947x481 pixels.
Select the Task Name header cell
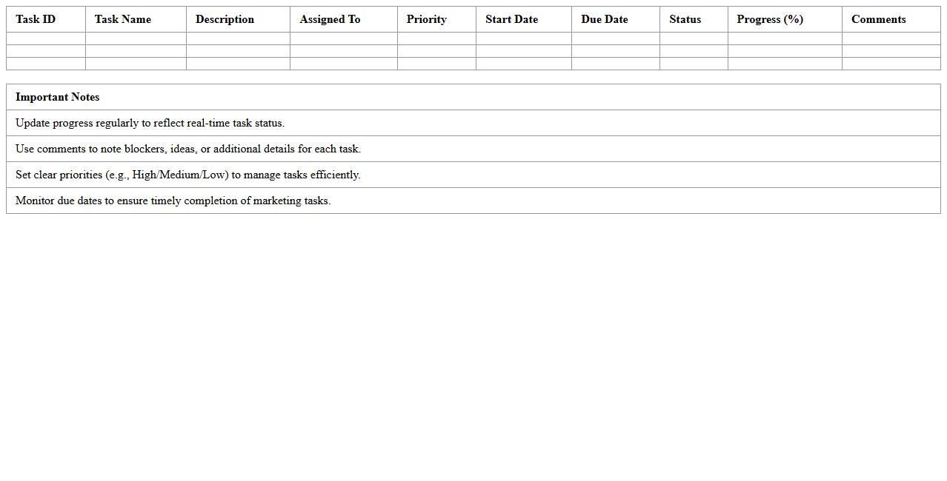123,19
